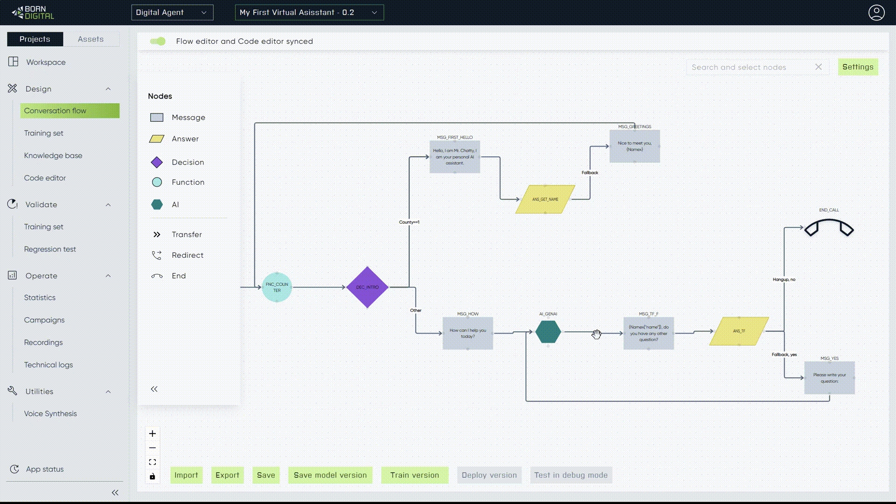Viewport: 896px width, 504px height.
Task: Open Training set under Design
Action: (x=43, y=133)
